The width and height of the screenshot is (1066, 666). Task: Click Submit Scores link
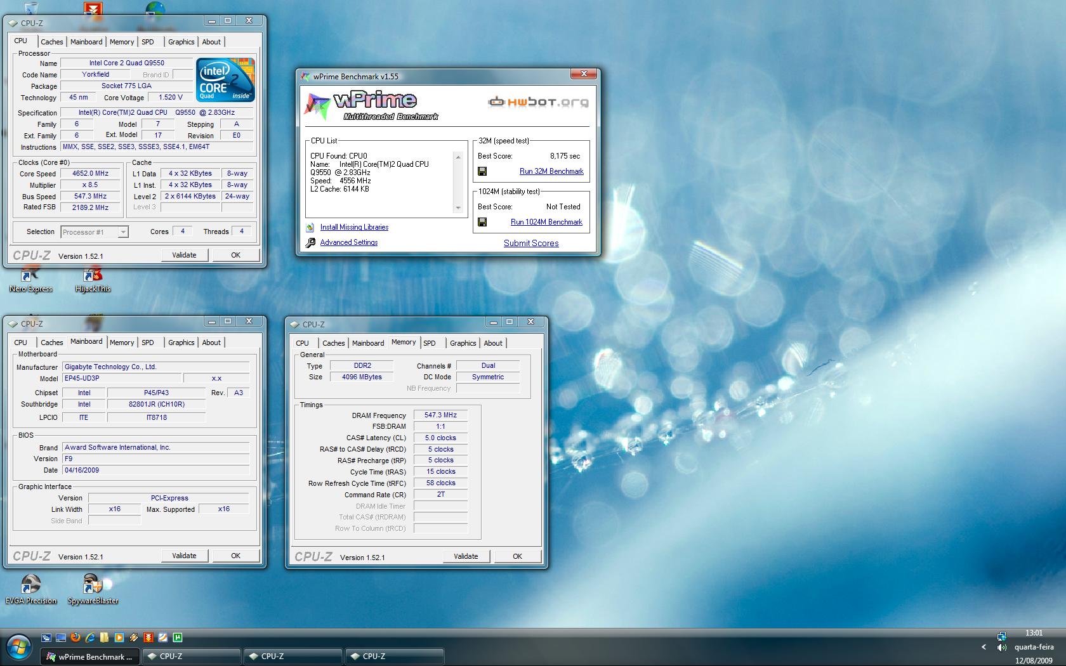[531, 243]
